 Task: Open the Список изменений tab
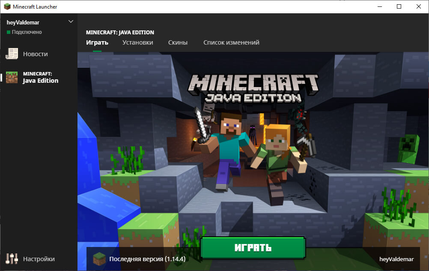(x=231, y=42)
